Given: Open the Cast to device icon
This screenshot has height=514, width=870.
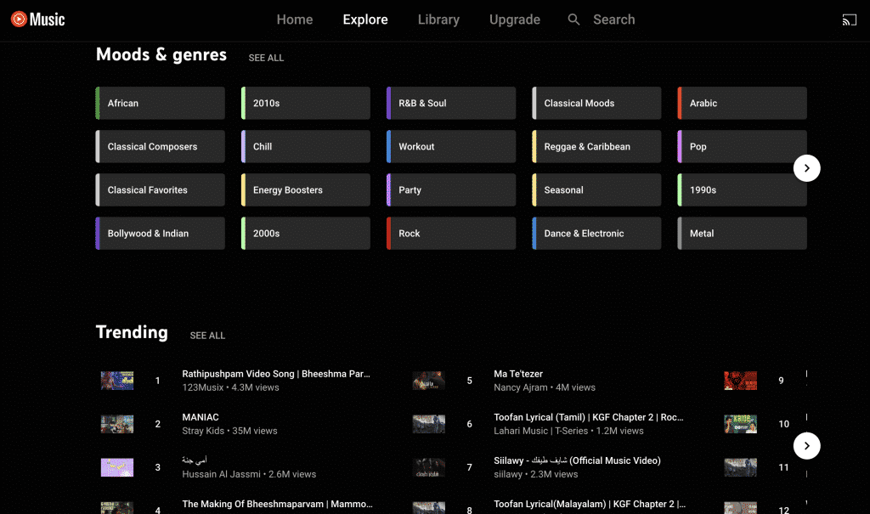Looking at the screenshot, I should 850,20.
